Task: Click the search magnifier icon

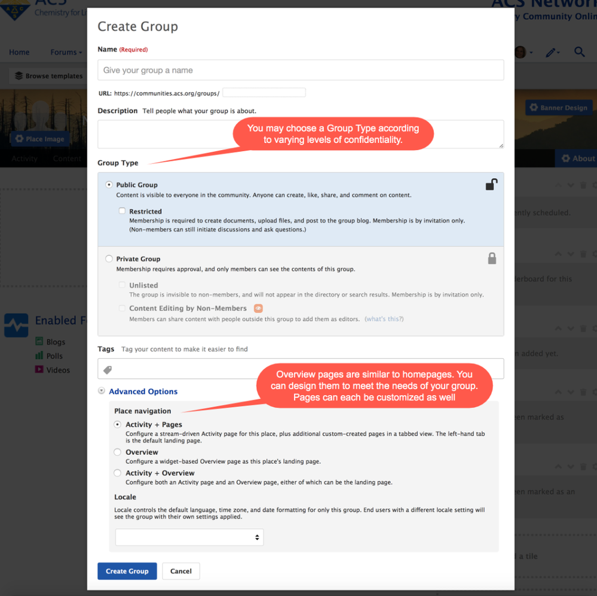Action: pos(579,52)
